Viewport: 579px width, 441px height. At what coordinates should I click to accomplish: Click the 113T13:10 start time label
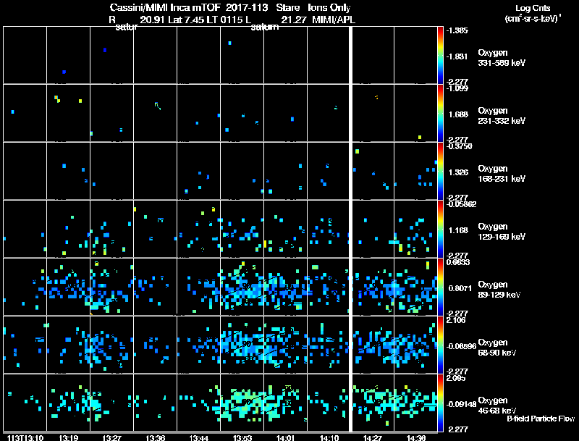click(x=25, y=438)
